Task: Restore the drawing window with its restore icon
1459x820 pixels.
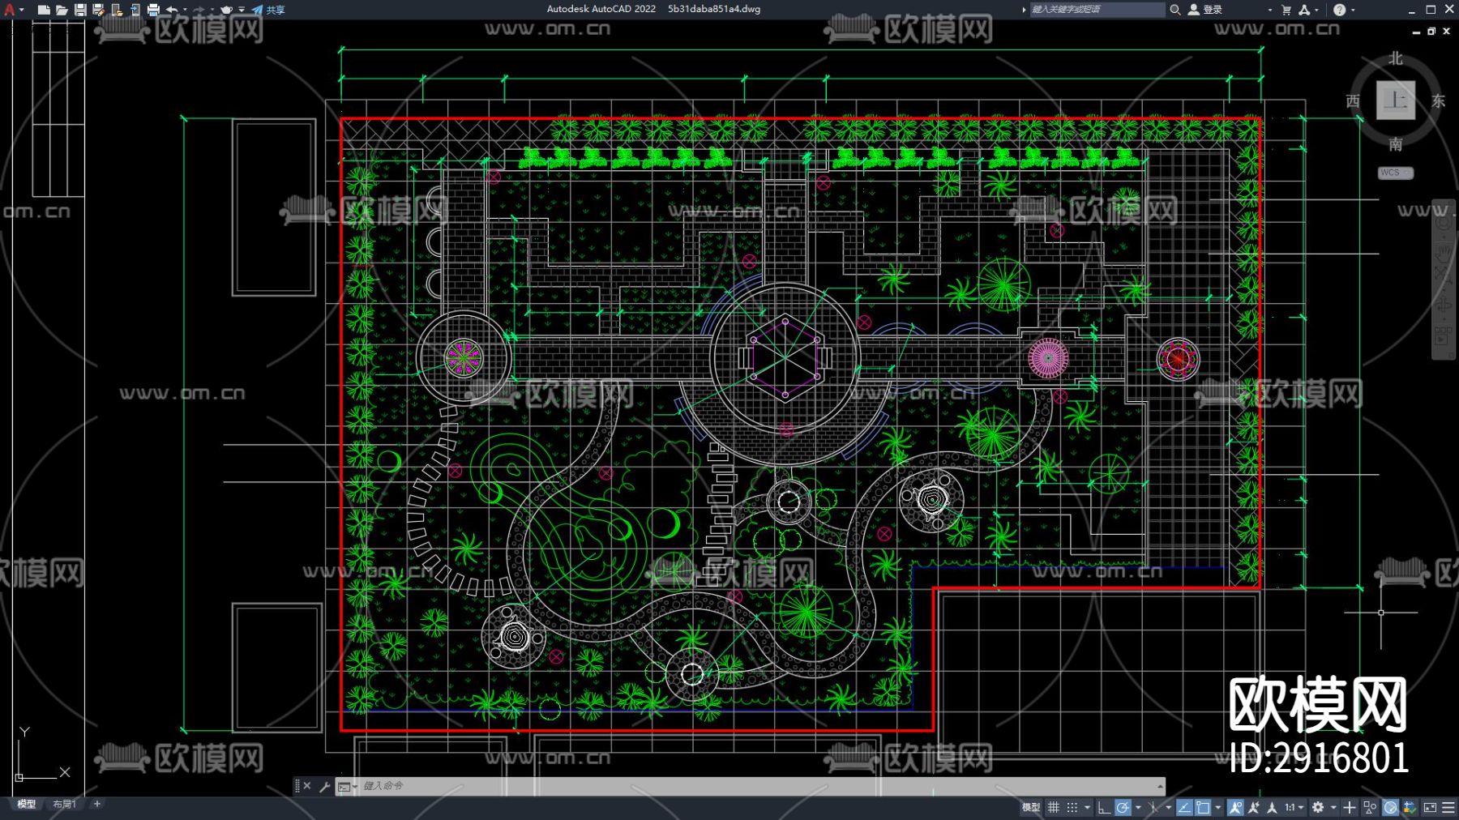Action: (x=1431, y=32)
